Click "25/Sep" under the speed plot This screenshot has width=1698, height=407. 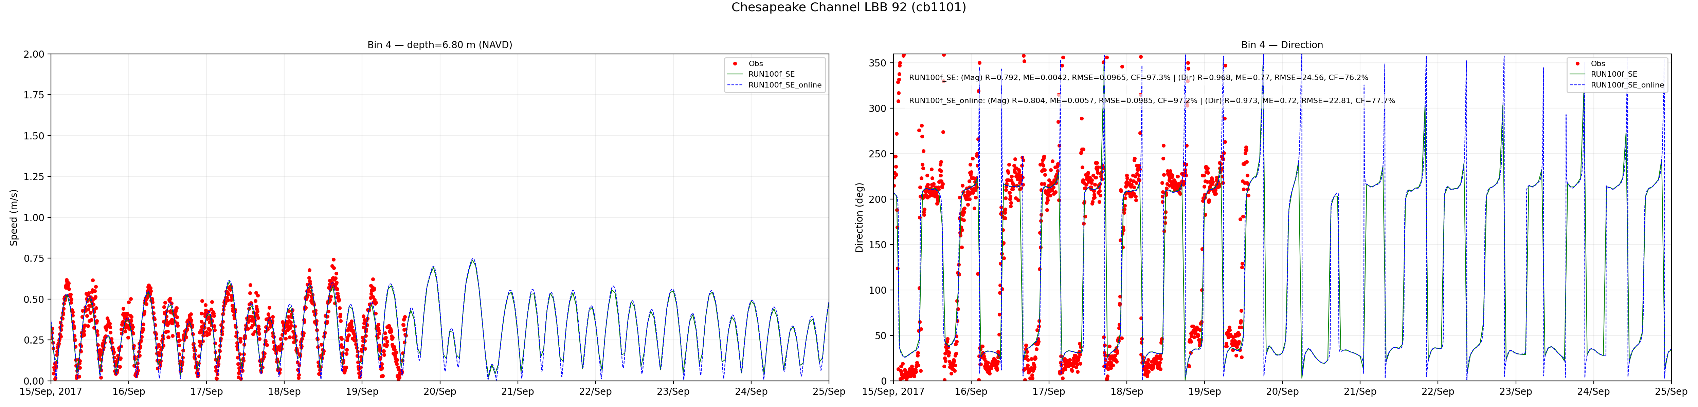tap(829, 391)
